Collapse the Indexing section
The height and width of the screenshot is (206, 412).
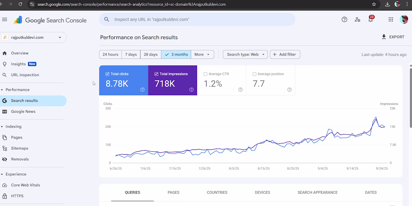[2, 127]
